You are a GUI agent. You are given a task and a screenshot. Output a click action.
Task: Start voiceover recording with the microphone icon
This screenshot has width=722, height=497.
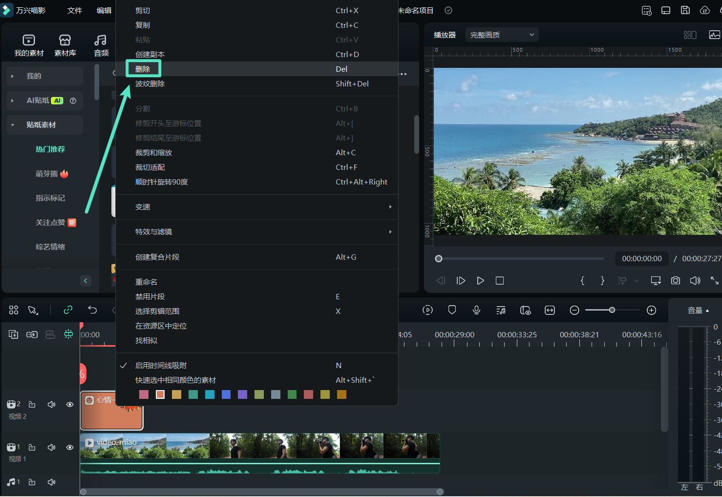point(476,310)
